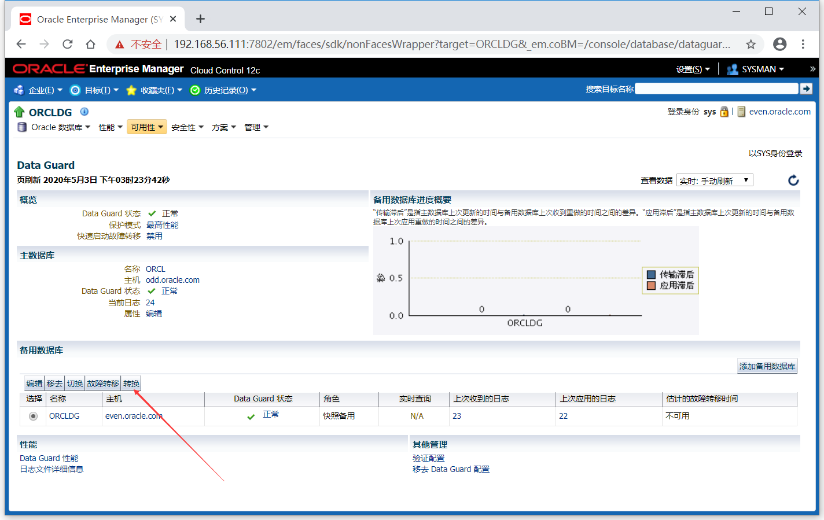Image resolution: width=824 pixels, height=520 pixels.
Task: Open a new browser tab
Action: click(200, 19)
